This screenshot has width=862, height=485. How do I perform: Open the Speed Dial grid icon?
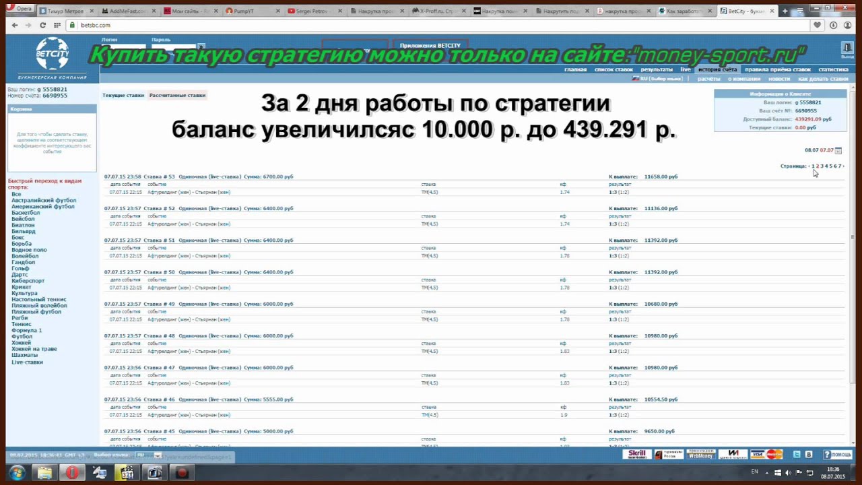(57, 25)
